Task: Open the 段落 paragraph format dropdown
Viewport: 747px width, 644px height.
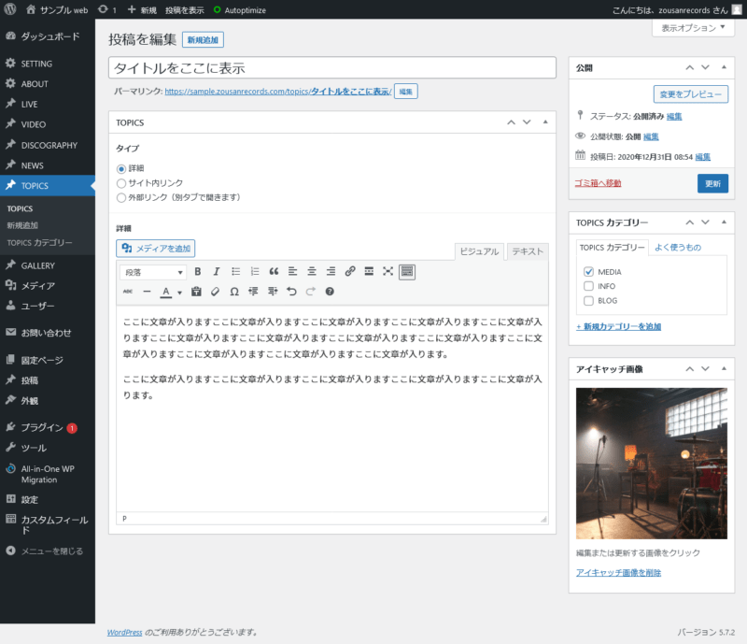Action: 154,272
